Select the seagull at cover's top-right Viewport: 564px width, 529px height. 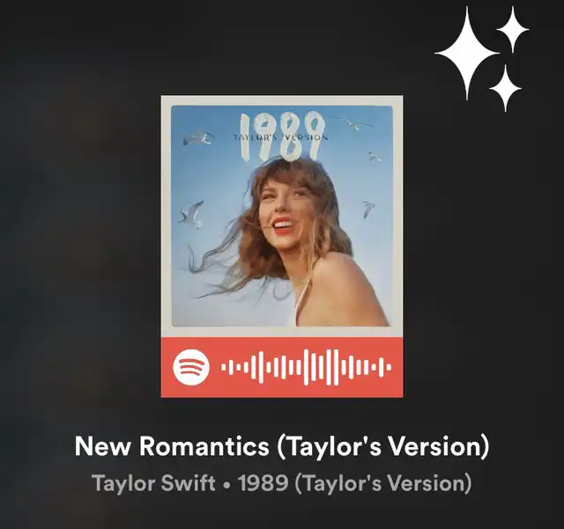(354, 123)
